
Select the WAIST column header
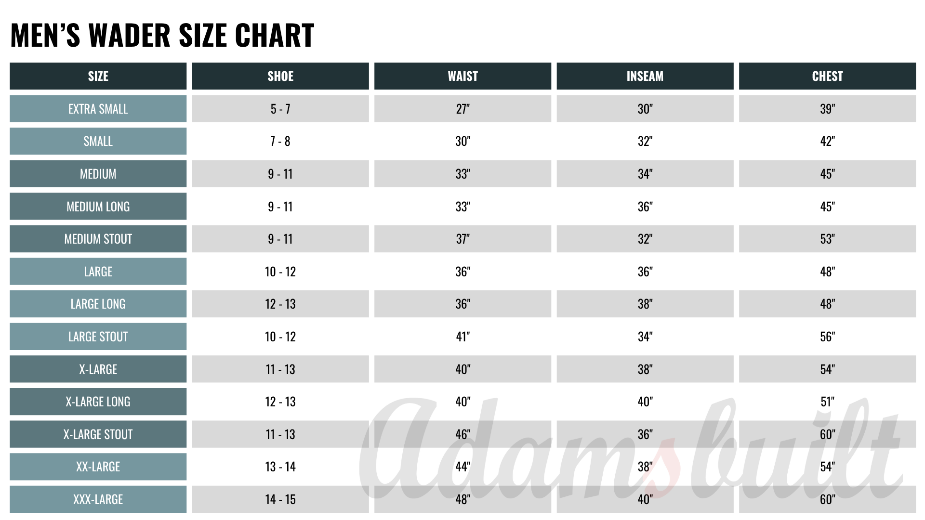click(462, 76)
